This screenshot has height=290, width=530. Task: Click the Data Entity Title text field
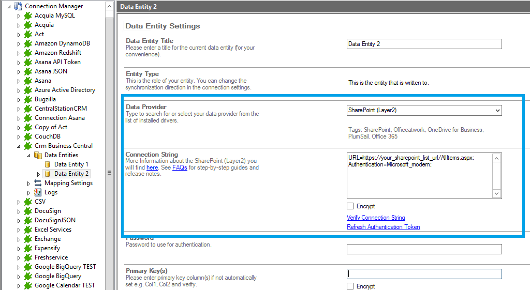(x=424, y=44)
